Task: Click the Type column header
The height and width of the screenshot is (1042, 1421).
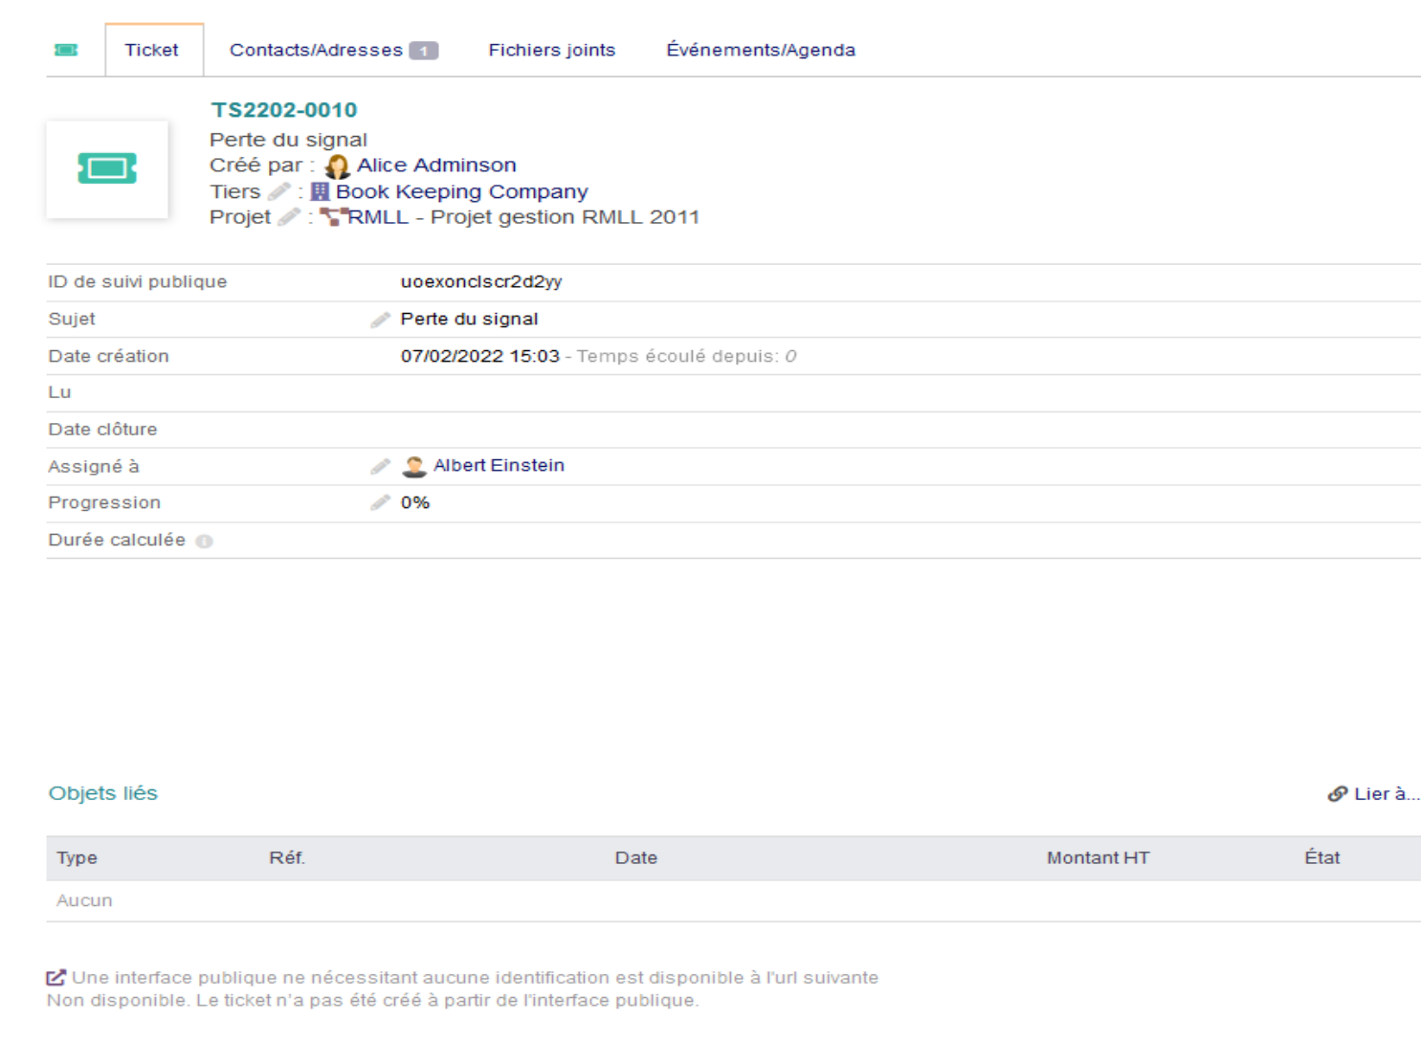Action: tap(77, 858)
